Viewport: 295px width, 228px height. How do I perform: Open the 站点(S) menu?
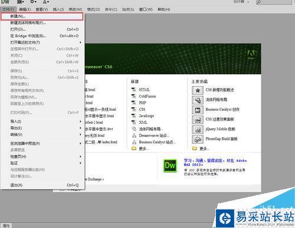click(128, 9)
